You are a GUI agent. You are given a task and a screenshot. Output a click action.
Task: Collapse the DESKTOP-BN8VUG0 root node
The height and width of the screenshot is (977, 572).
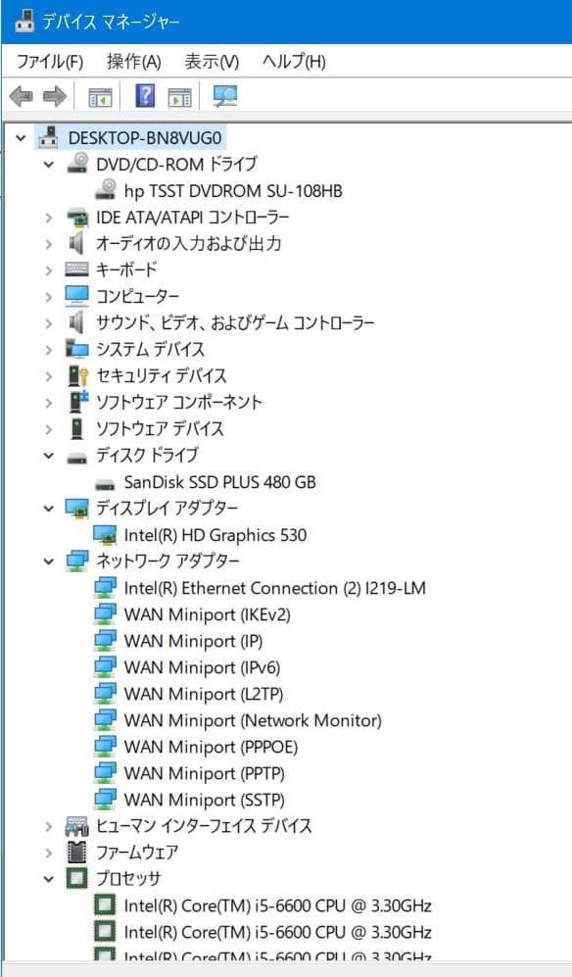(x=22, y=137)
